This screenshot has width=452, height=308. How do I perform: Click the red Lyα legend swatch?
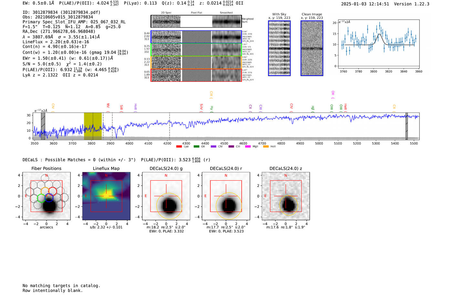pyautogui.click(x=179, y=146)
